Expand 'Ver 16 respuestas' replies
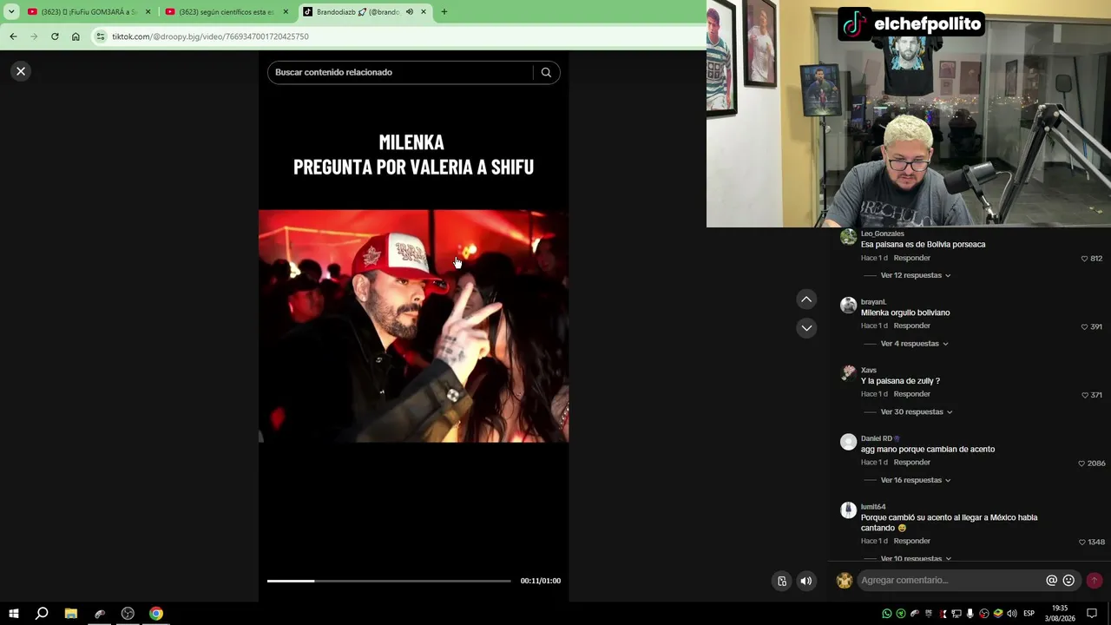1111x625 pixels. point(916,480)
